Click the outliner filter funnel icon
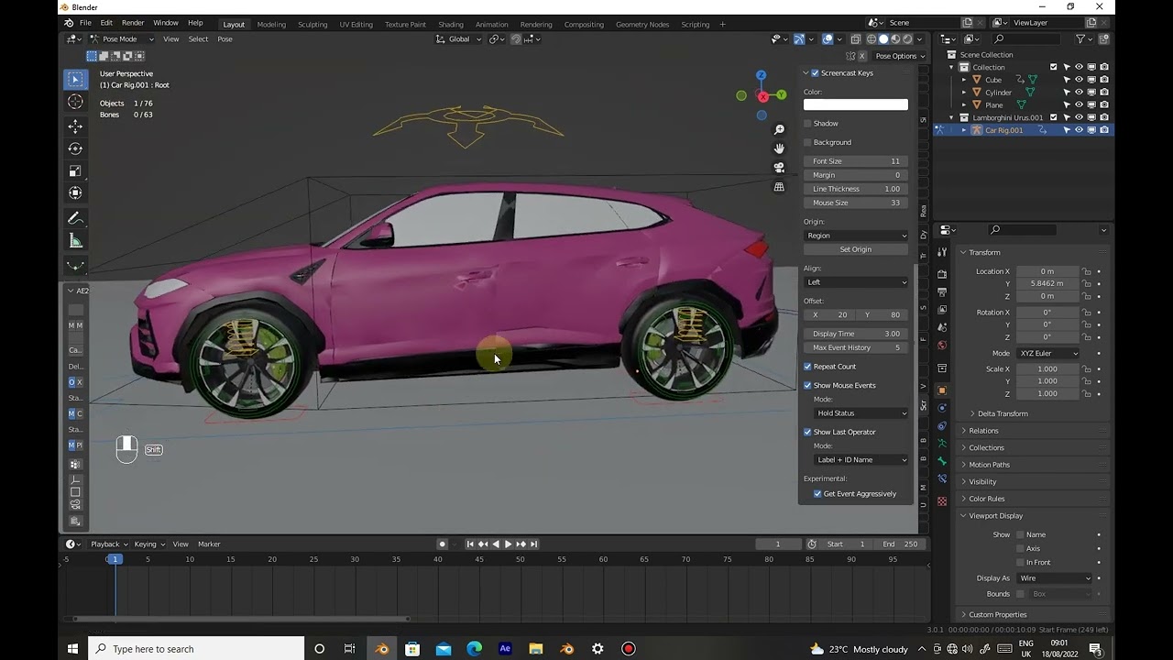This screenshot has height=660, width=1173. click(1081, 38)
